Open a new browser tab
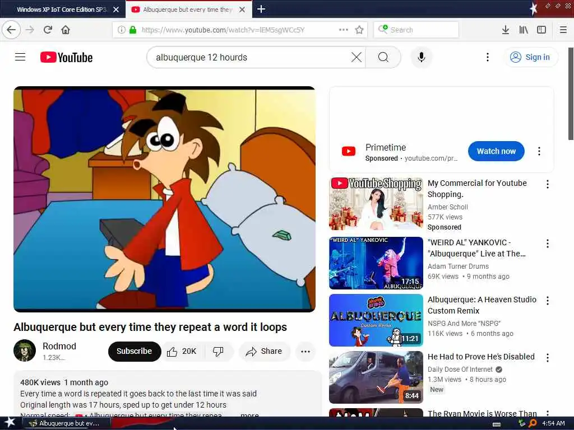The height and width of the screenshot is (430, 574). click(x=261, y=9)
